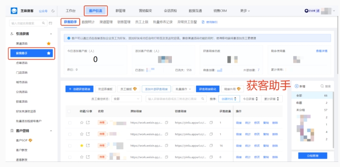Click the magnifier in the link name search field

203,99
